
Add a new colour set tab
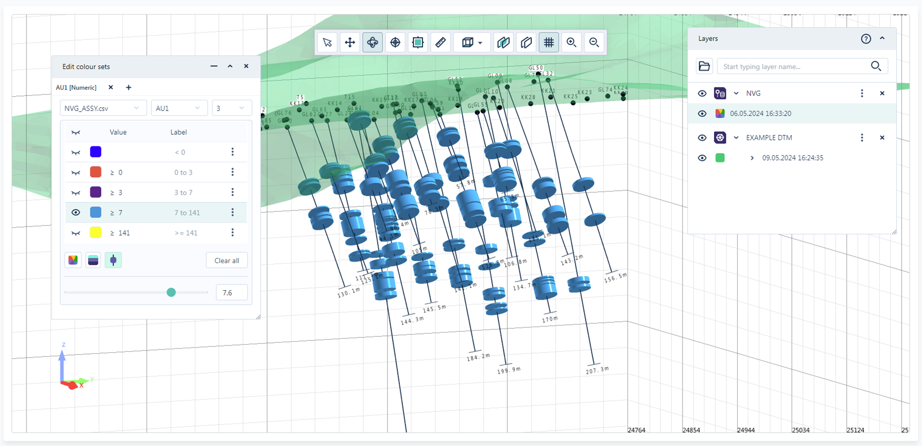pos(129,88)
